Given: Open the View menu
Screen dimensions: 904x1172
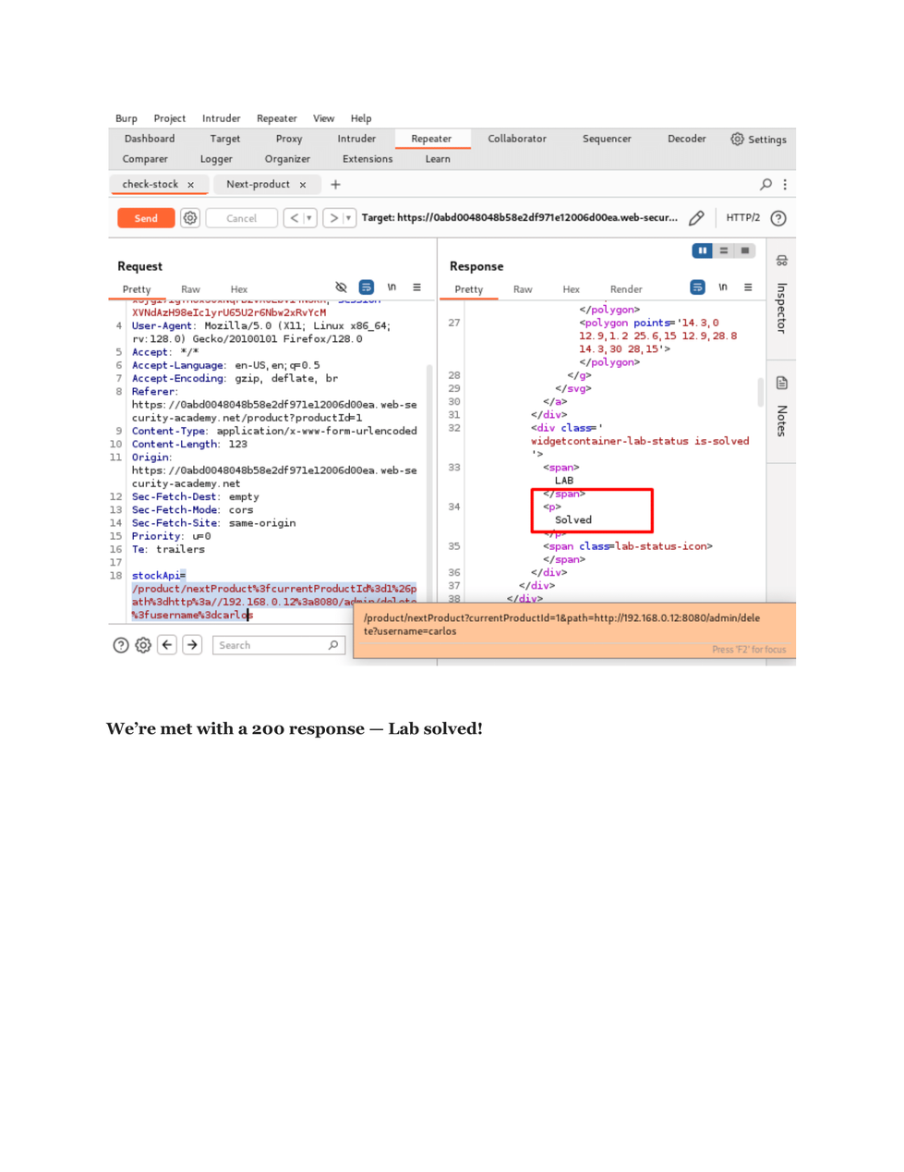Looking at the screenshot, I should 323,118.
